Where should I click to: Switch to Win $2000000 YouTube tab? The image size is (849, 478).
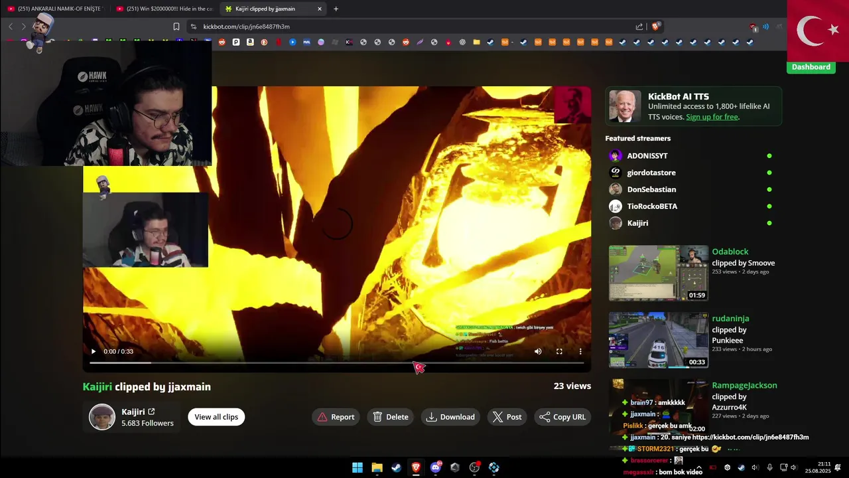click(x=163, y=9)
